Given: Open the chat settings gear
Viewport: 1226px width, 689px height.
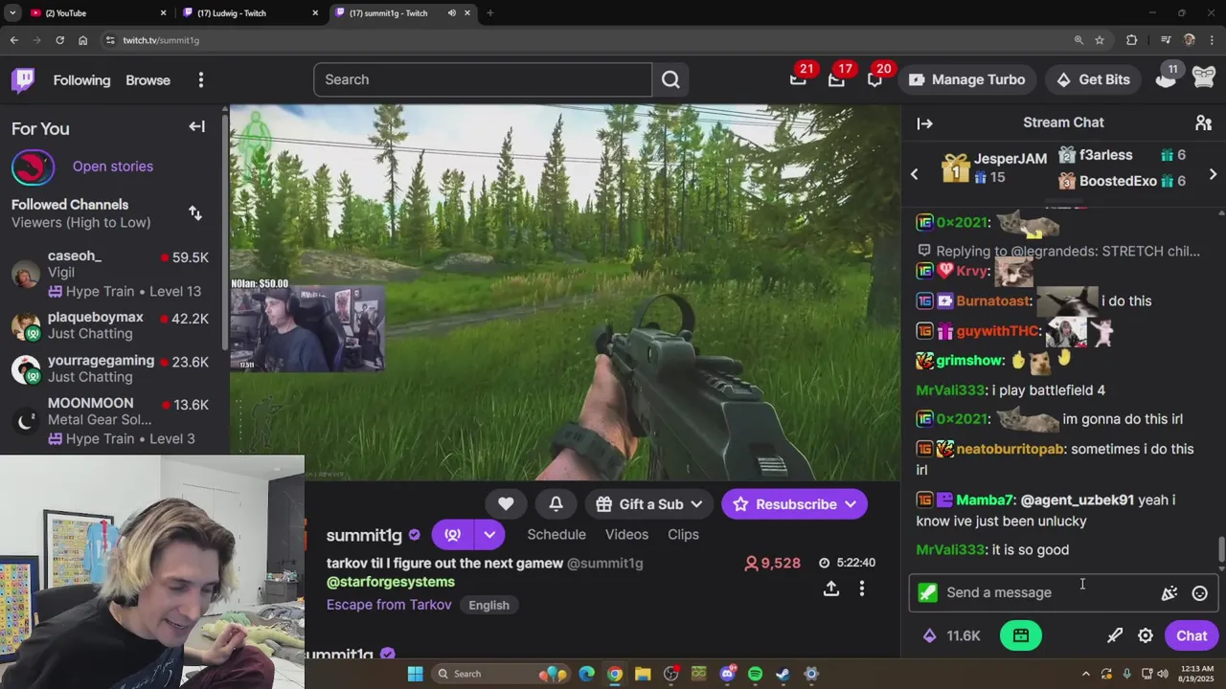Looking at the screenshot, I should point(1146,635).
